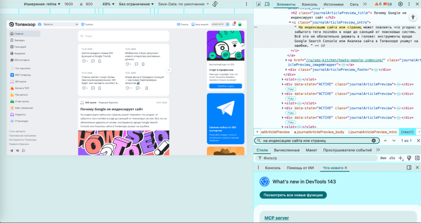Expand the journalArticlePreview_footer div node

pos(286,69)
